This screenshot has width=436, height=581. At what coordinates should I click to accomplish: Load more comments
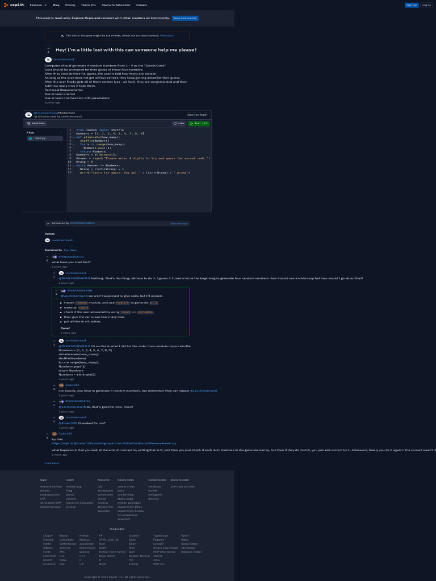tap(52, 463)
